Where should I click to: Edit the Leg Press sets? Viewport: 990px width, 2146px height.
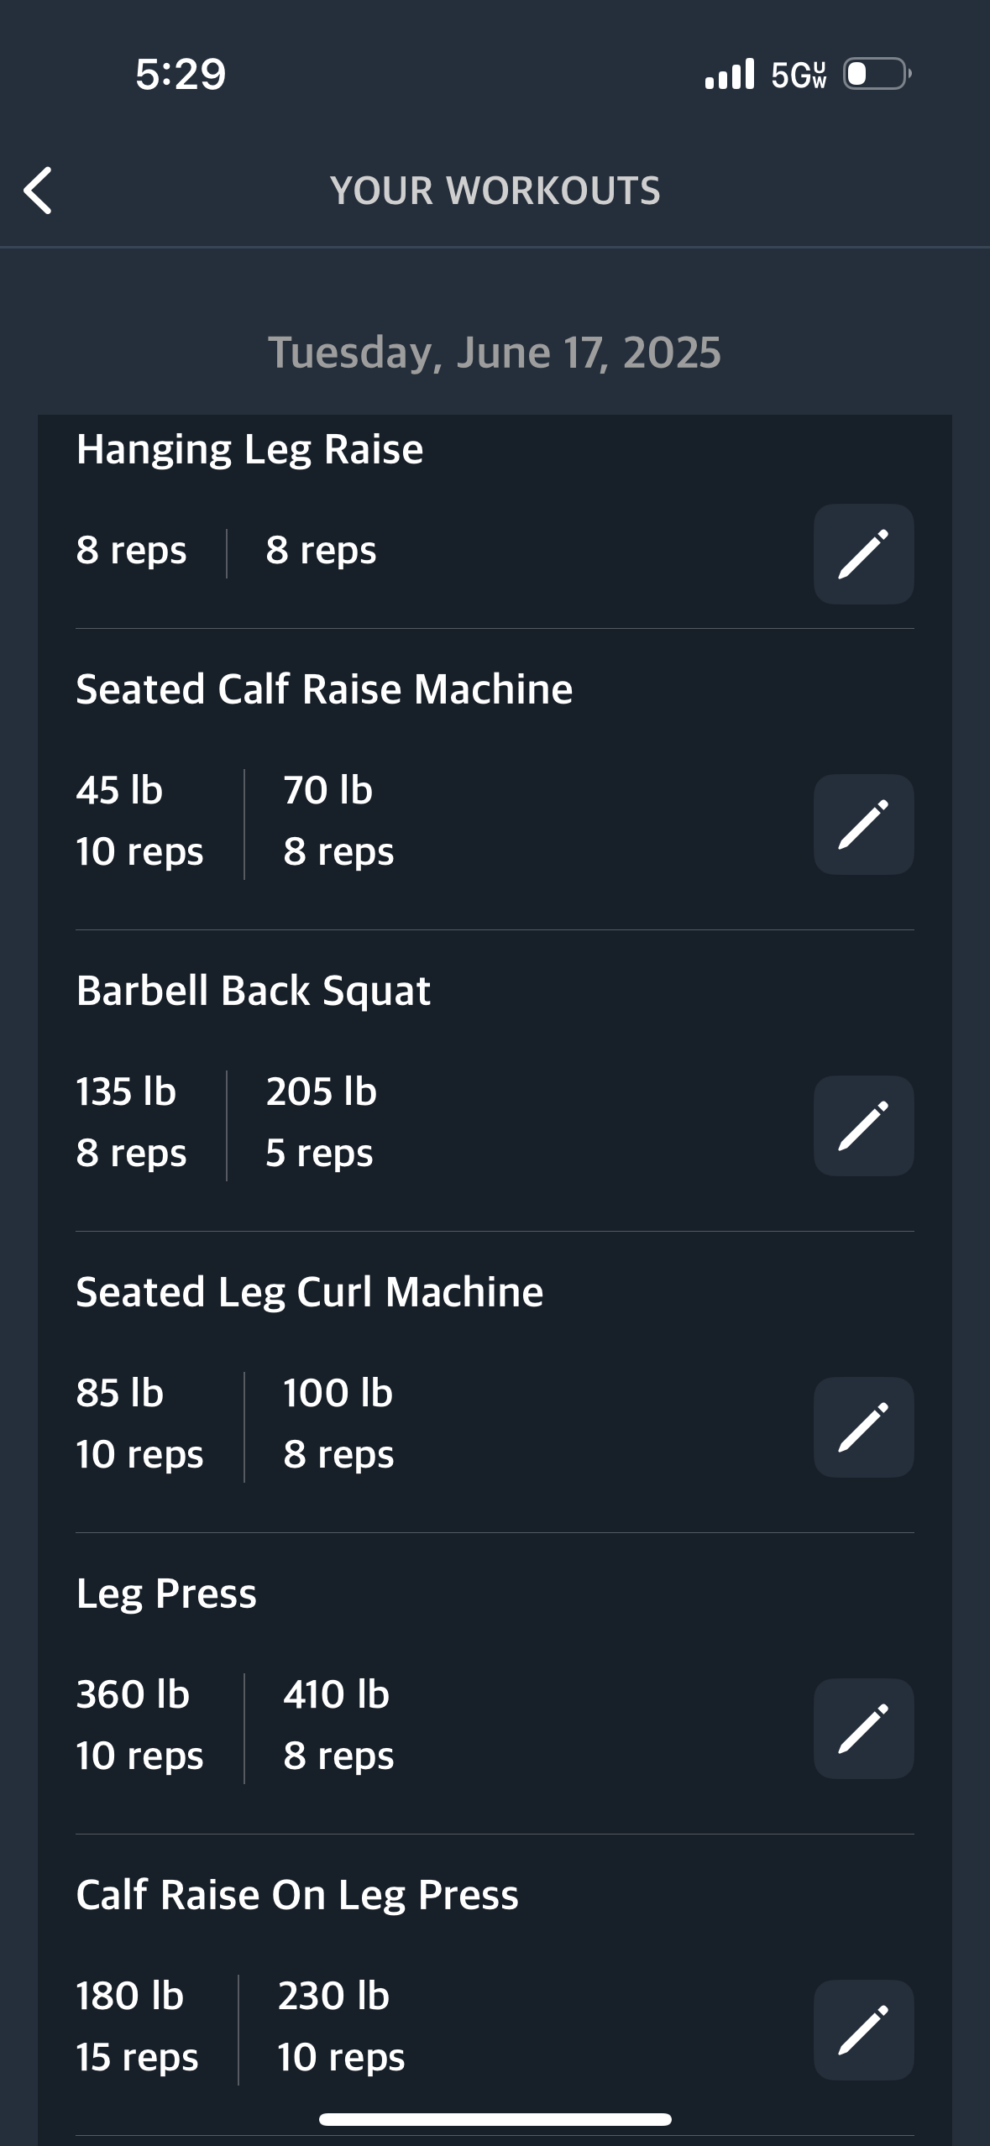point(863,1729)
